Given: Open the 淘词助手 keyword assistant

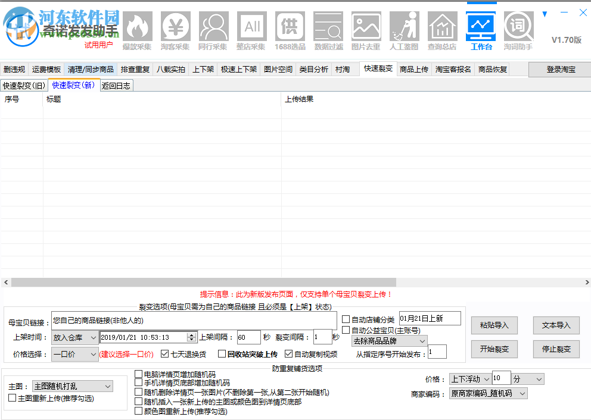Looking at the screenshot, I should click(x=518, y=27).
